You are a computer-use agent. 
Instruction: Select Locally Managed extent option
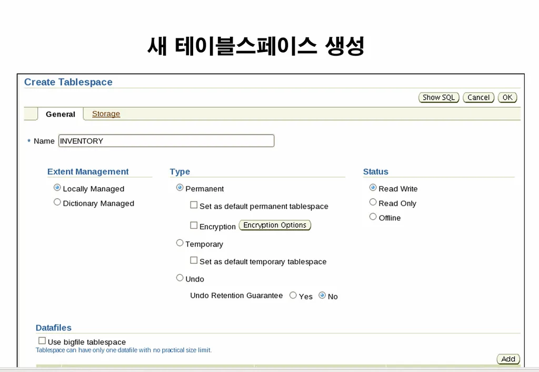[57, 188]
